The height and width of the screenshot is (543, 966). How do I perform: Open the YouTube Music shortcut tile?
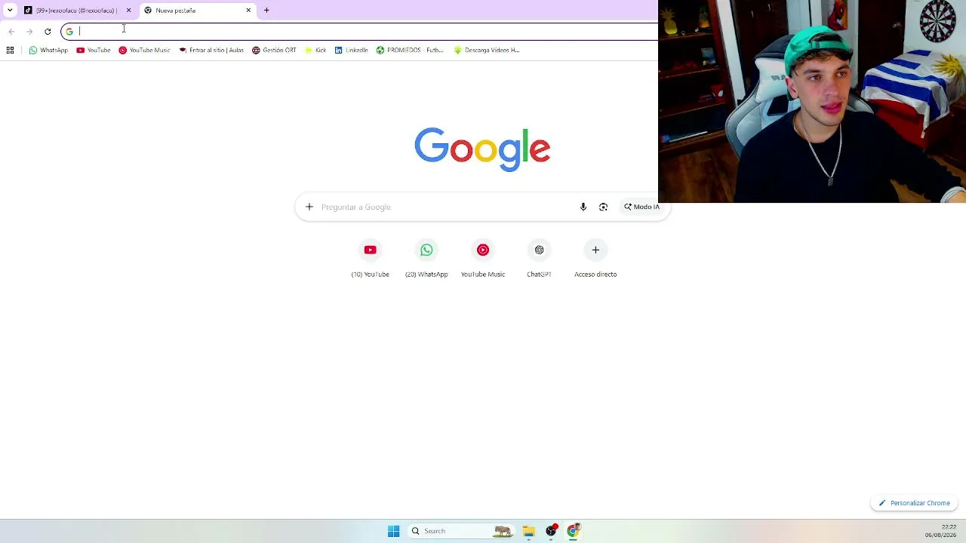coord(483,259)
